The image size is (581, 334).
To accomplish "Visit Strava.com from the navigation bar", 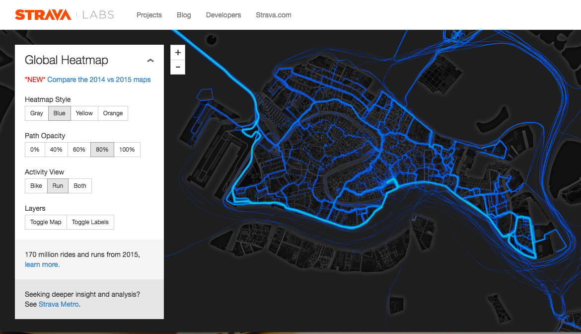I will (x=274, y=15).
